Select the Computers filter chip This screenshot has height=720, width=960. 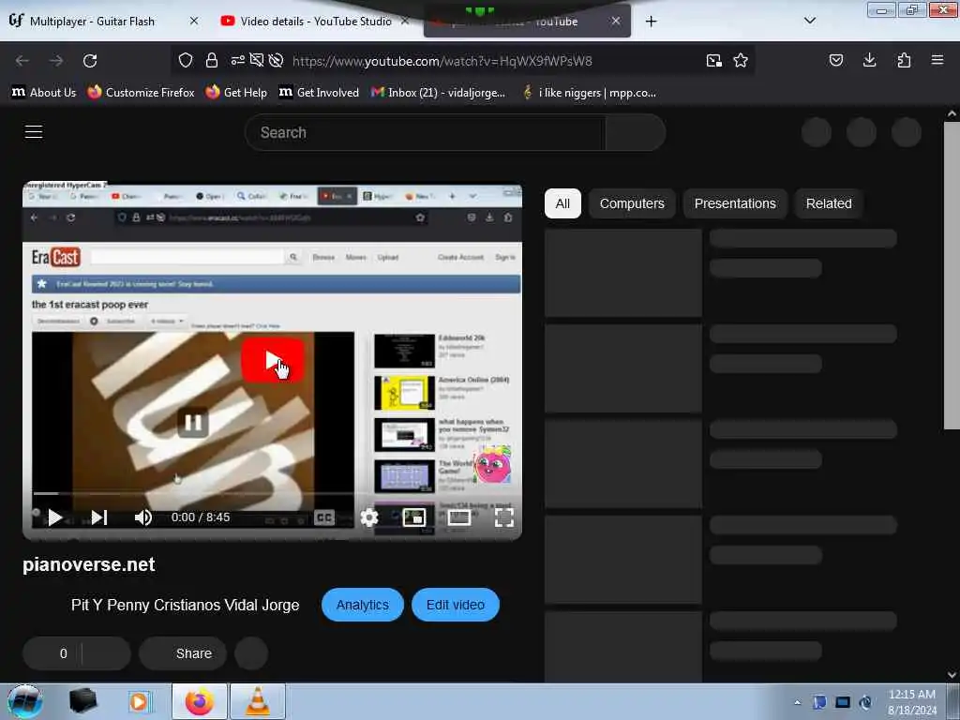point(632,203)
